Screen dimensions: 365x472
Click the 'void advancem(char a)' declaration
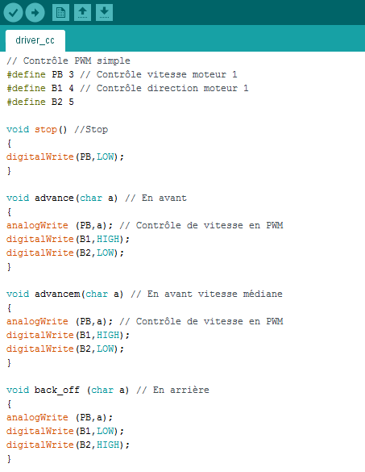coord(65,294)
